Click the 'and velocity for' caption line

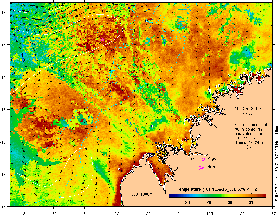pyautogui.click(x=248, y=133)
